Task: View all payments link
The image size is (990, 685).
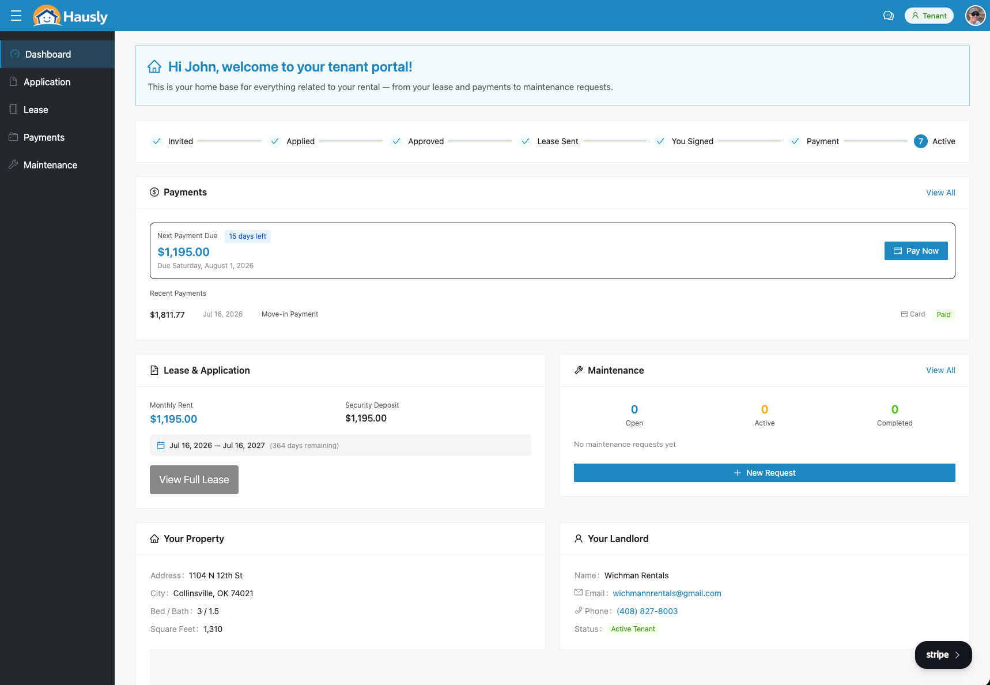Action: point(940,193)
